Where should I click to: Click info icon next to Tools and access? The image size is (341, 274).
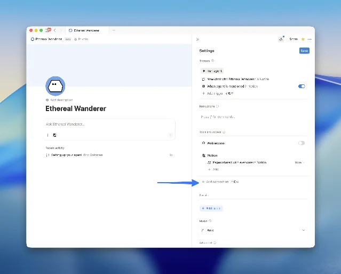point(224,132)
